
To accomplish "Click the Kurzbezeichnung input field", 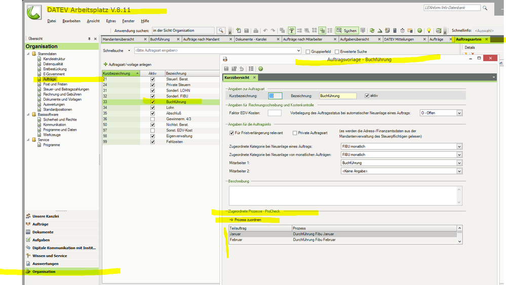I will [x=275, y=96].
